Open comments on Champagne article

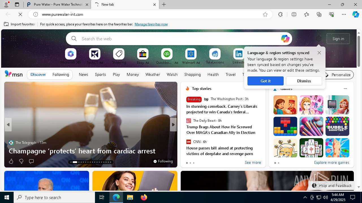[x=31, y=161]
